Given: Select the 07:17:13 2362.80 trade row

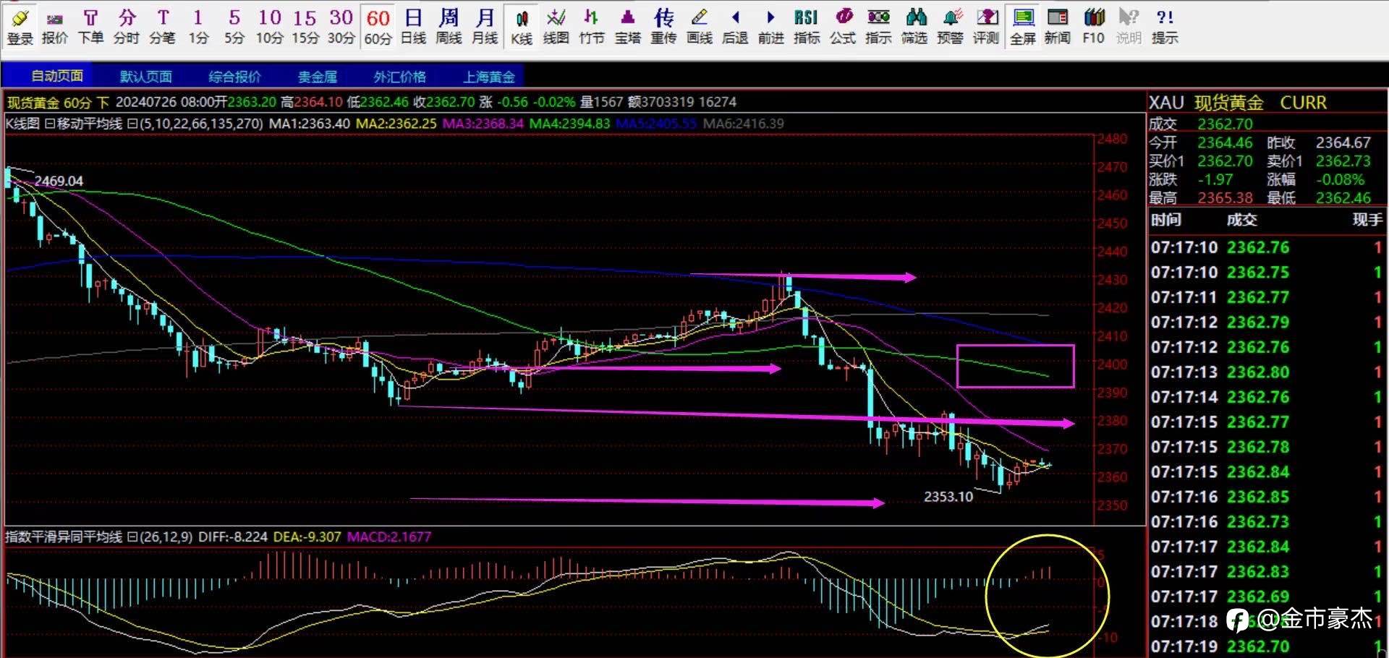Looking at the screenshot, I should (1266, 372).
